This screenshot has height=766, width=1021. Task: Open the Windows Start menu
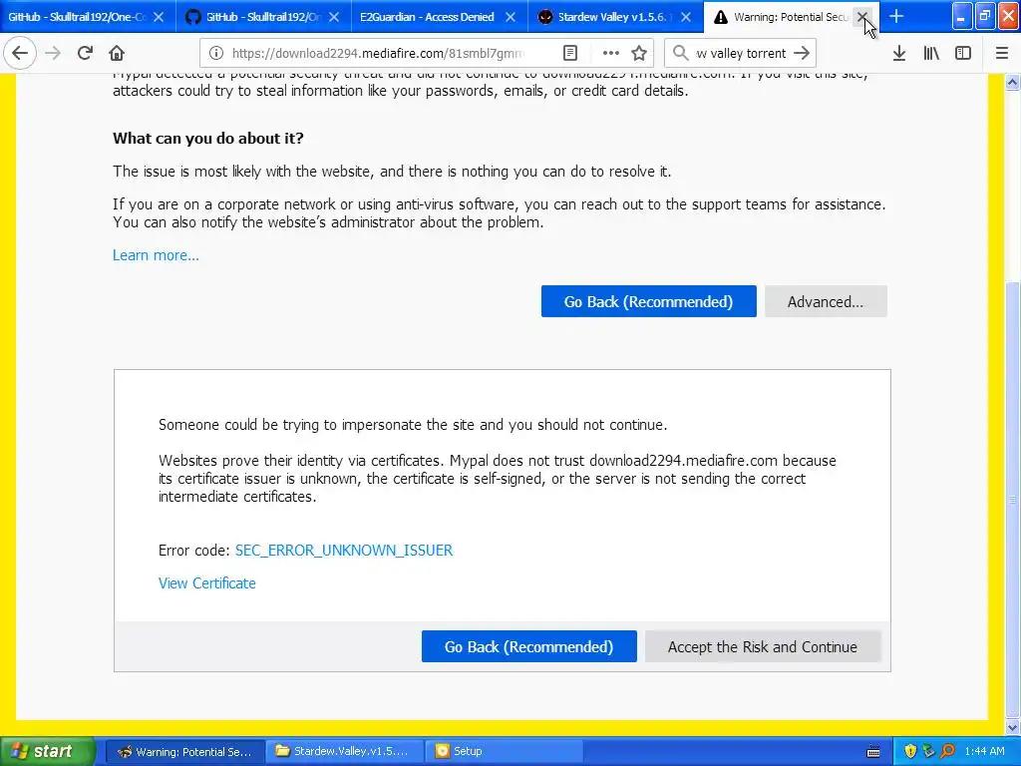[x=47, y=751]
